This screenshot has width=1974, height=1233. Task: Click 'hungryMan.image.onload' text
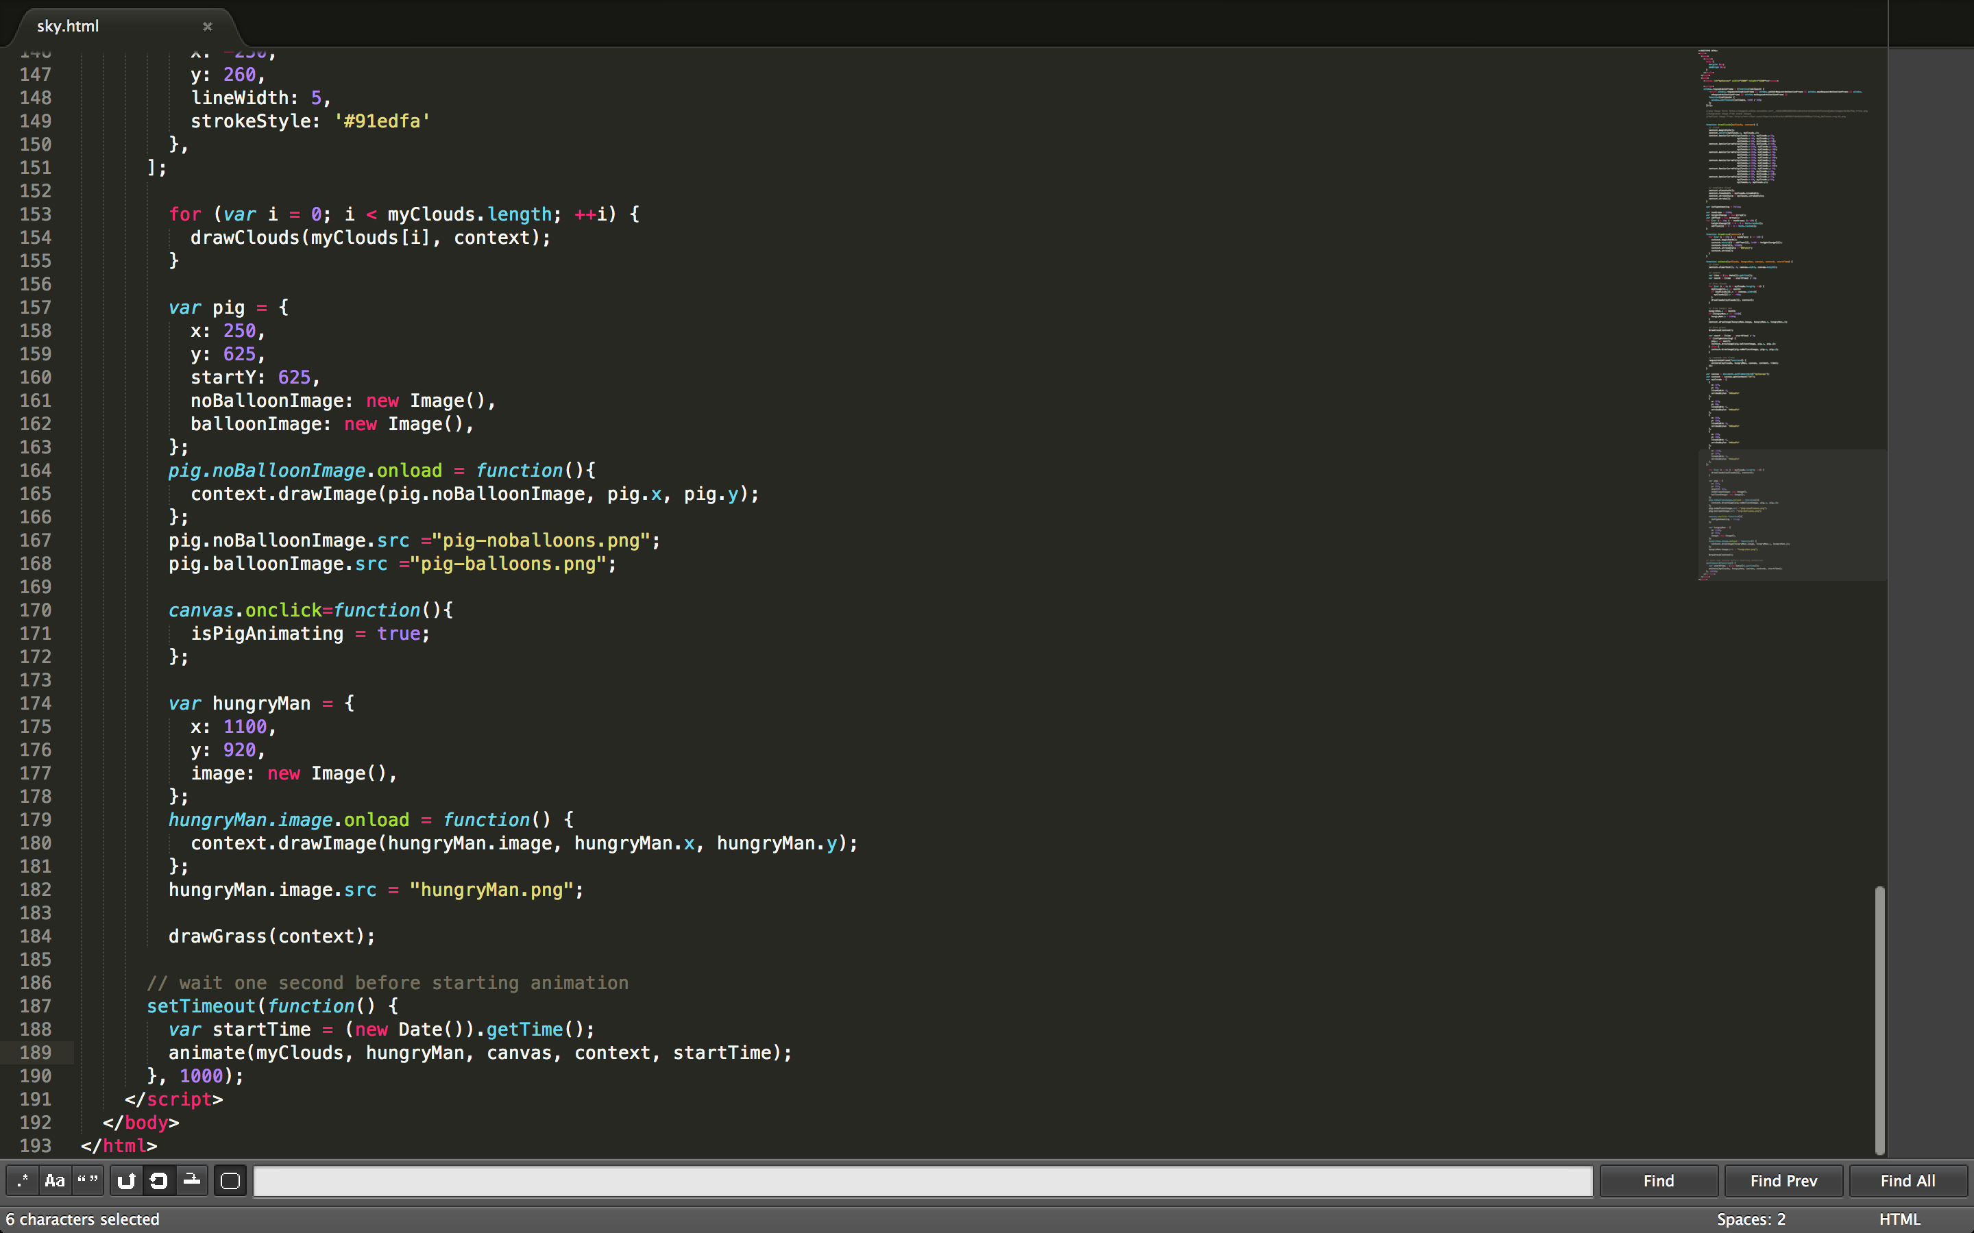pos(289,819)
